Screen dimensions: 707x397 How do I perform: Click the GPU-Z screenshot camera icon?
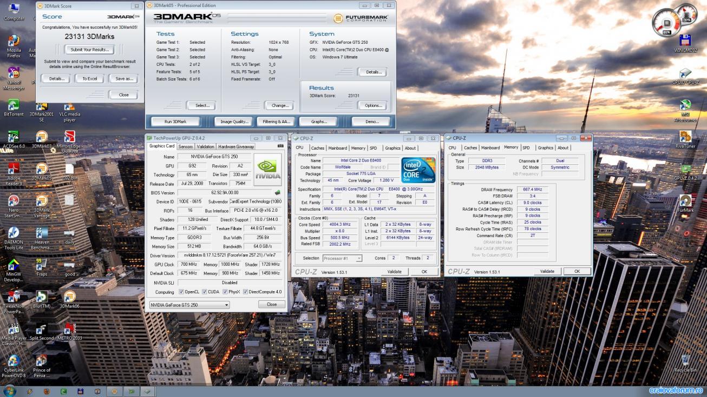pos(280,146)
